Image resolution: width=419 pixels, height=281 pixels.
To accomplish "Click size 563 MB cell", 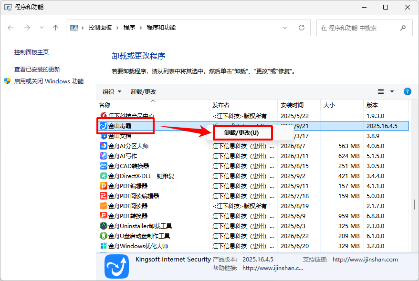I will (x=349, y=146).
